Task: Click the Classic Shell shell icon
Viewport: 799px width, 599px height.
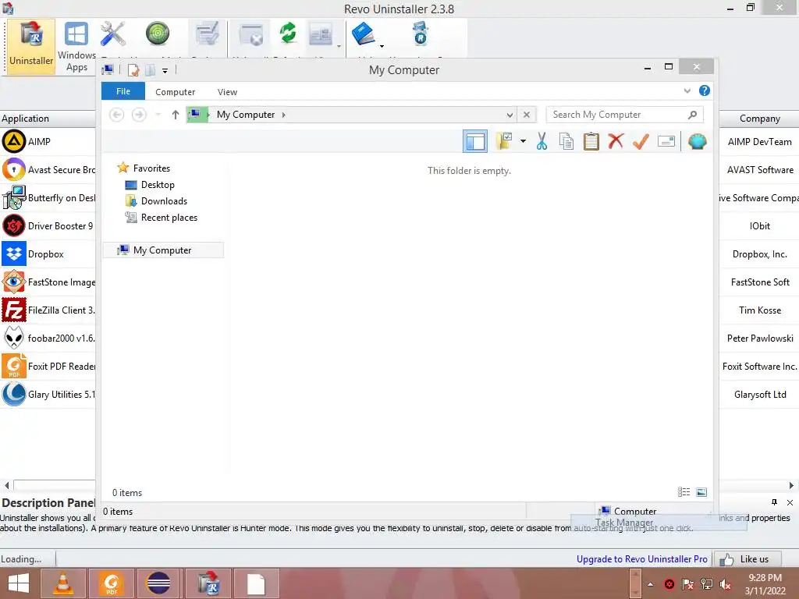Action: [697, 141]
